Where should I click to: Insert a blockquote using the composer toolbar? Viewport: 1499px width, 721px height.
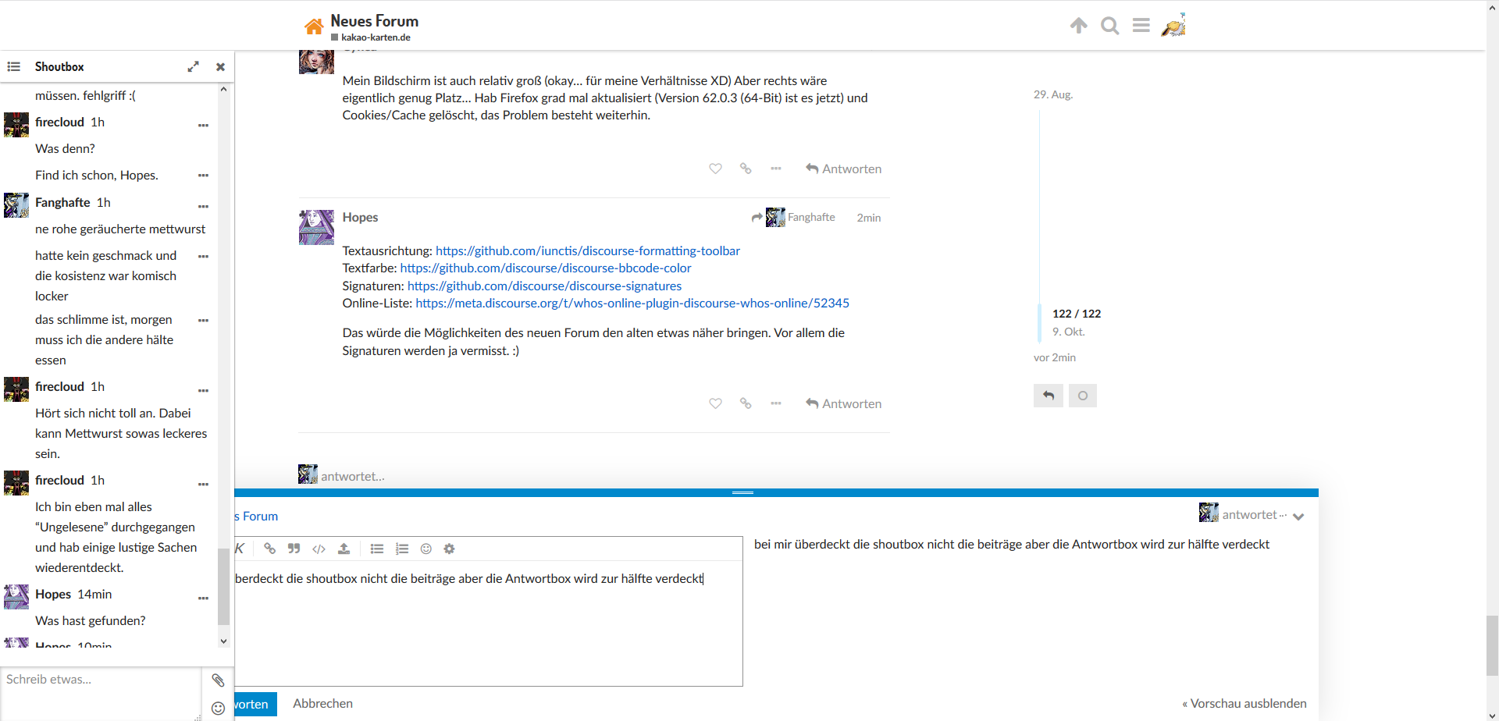click(x=294, y=549)
